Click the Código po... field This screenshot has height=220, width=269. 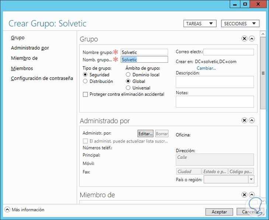pos(241,171)
